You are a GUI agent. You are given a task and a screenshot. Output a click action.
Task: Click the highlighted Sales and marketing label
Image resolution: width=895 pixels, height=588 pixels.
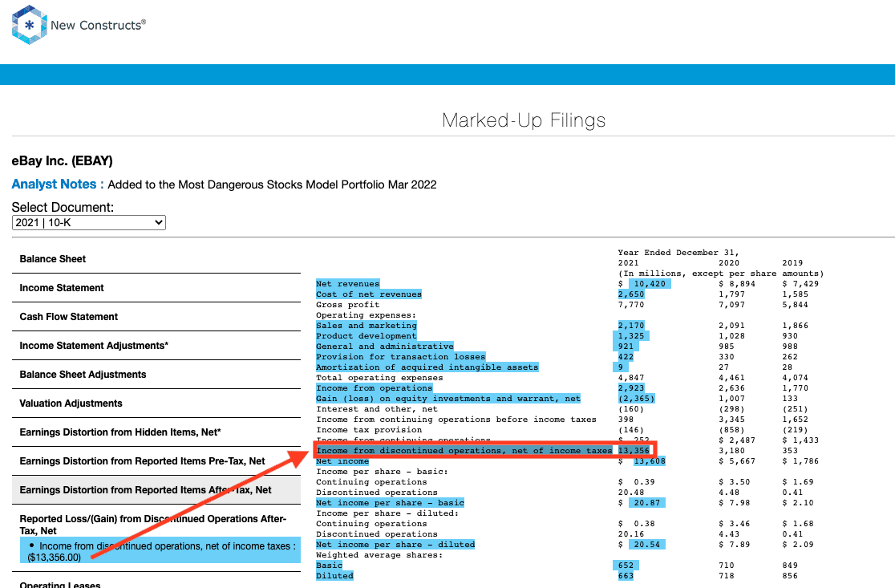pos(367,326)
